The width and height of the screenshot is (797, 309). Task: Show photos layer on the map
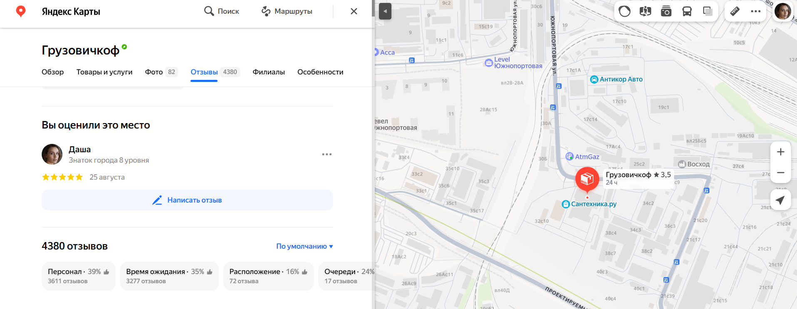click(666, 11)
